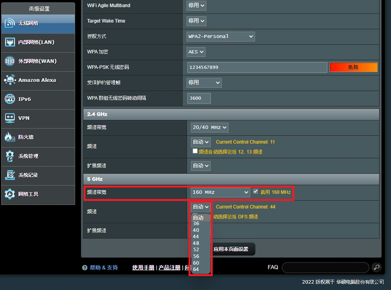Collapse the 5 GHz channel 自动 dropdown
The width and height of the screenshot is (391, 290).
tap(200, 207)
